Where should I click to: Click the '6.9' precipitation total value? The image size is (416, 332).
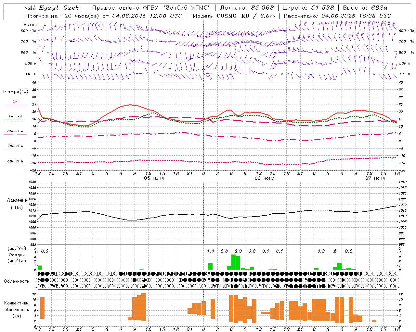click(x=238, y=251)
